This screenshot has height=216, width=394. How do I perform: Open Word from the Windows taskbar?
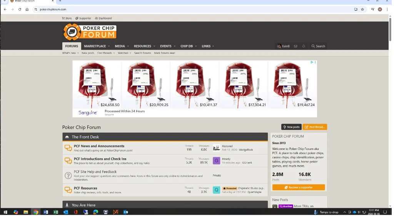point(46,212)
